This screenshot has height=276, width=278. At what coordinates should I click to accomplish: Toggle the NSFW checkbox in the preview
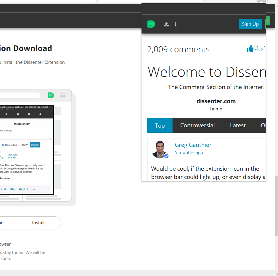pos(20,145)
